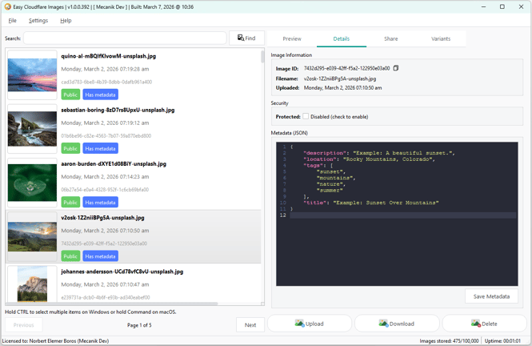Click the Public badge on sebastian-boring item
The width and height of the screenshot is (532, 346).
coord(70,148)
